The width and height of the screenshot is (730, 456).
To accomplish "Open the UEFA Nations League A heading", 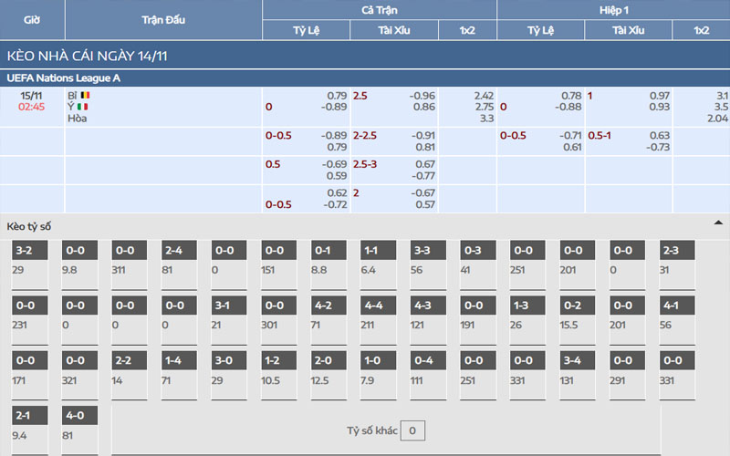I will [x=64, y=78].
